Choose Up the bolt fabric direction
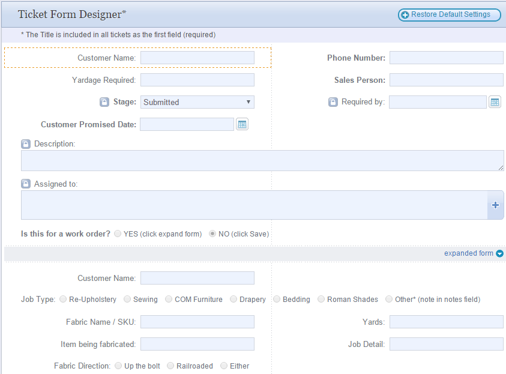Screen dimensions: 506x374 pos(118,366)
